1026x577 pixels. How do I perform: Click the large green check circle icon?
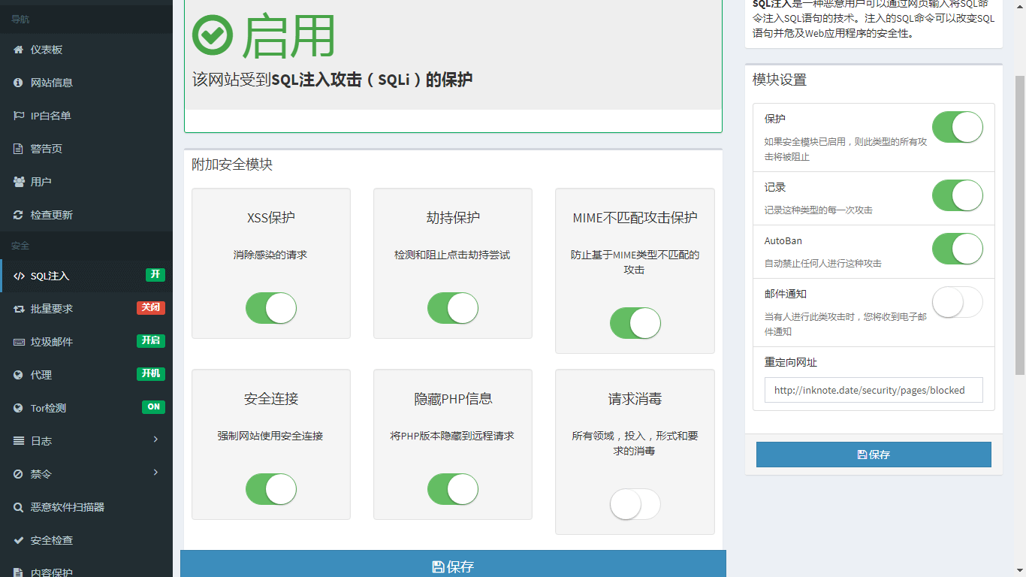point(213,35)
